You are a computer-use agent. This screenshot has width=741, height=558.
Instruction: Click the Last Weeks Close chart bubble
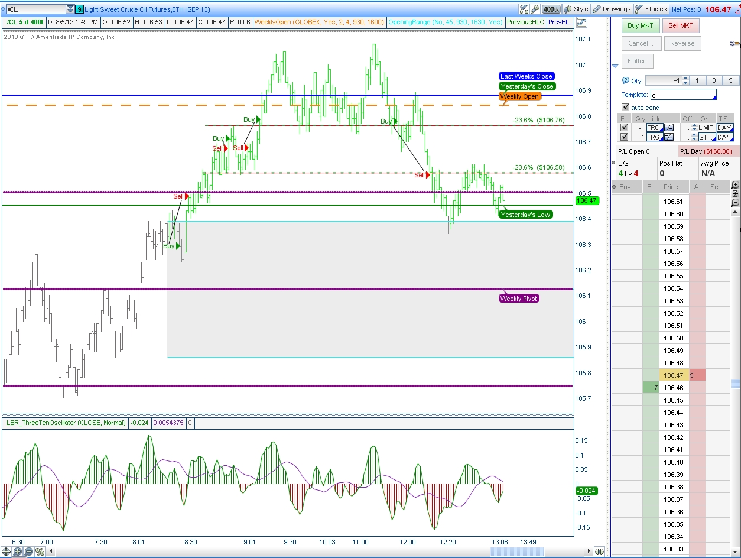526,76
